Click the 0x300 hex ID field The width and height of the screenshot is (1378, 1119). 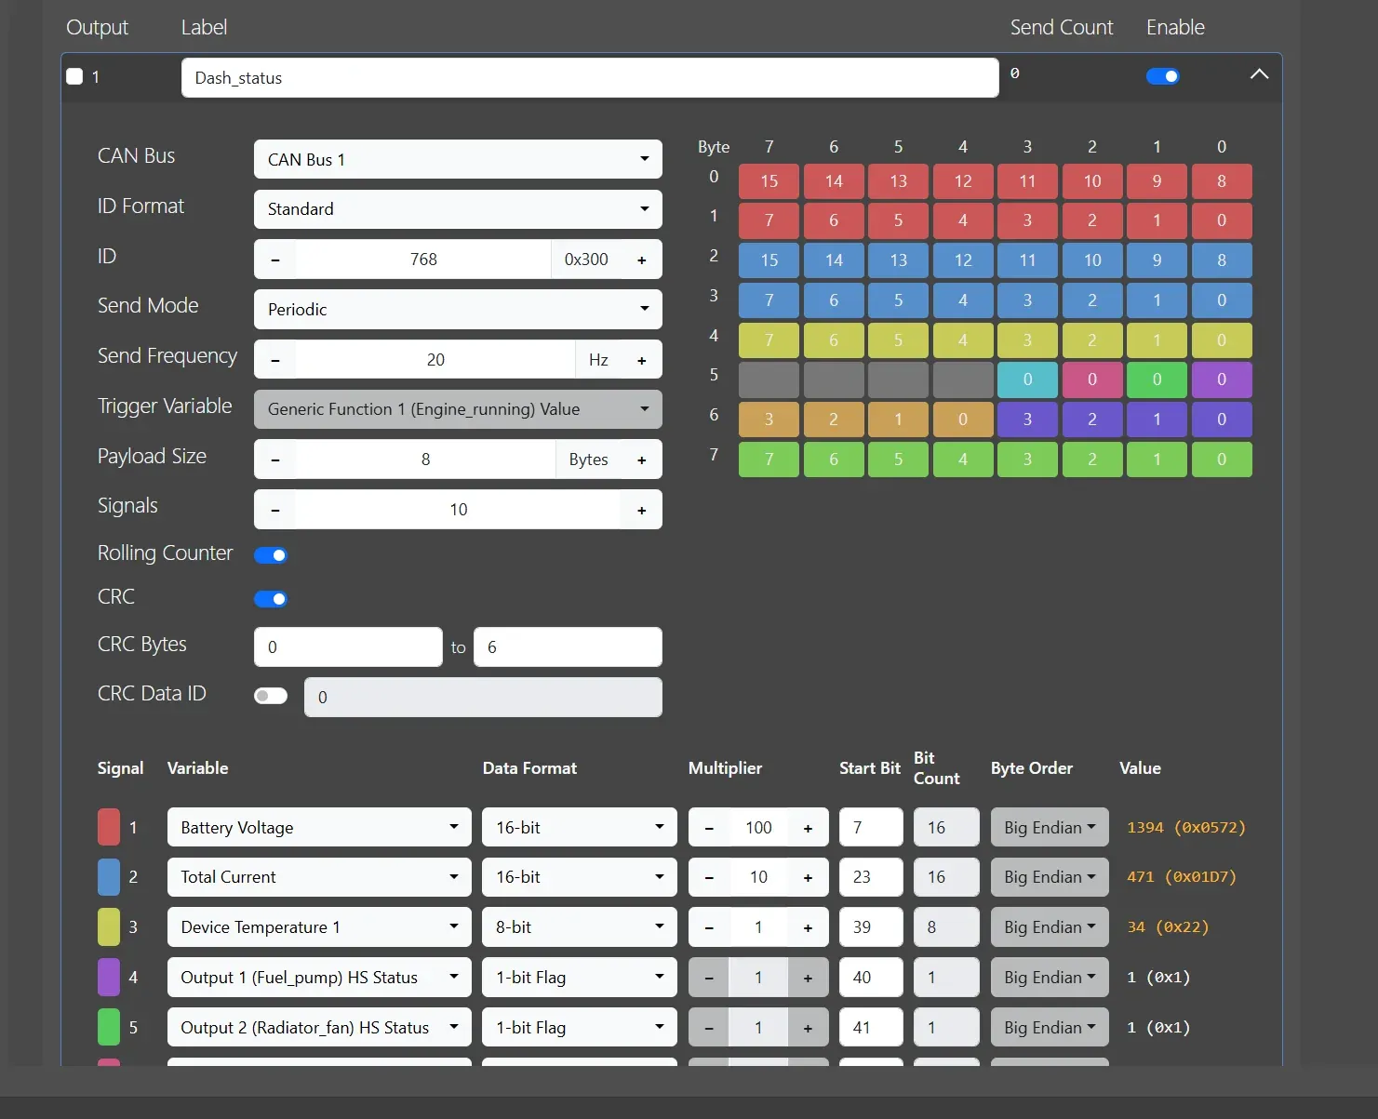tap(586, 260)
